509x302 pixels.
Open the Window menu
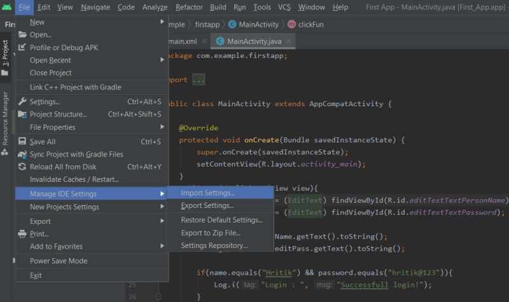coord(311,7)
